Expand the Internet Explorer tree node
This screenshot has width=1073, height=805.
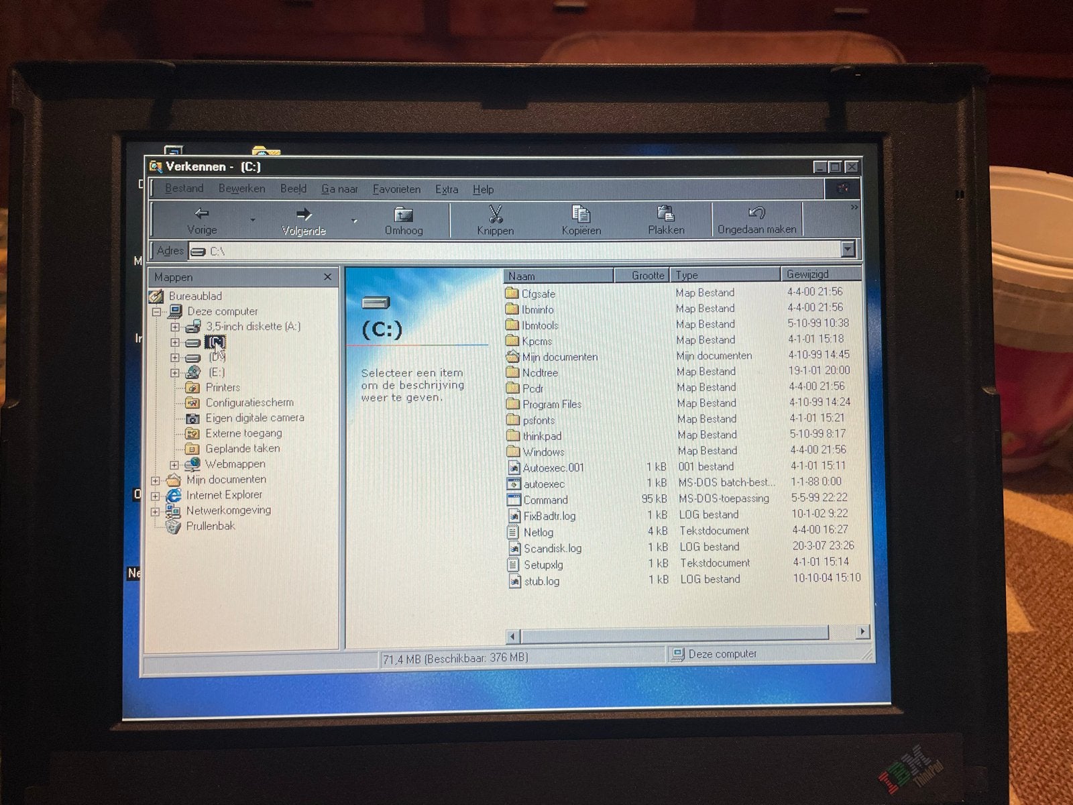[156, 496]
